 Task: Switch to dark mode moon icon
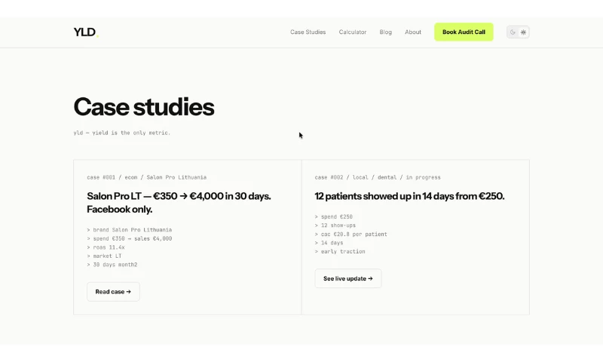513,32
